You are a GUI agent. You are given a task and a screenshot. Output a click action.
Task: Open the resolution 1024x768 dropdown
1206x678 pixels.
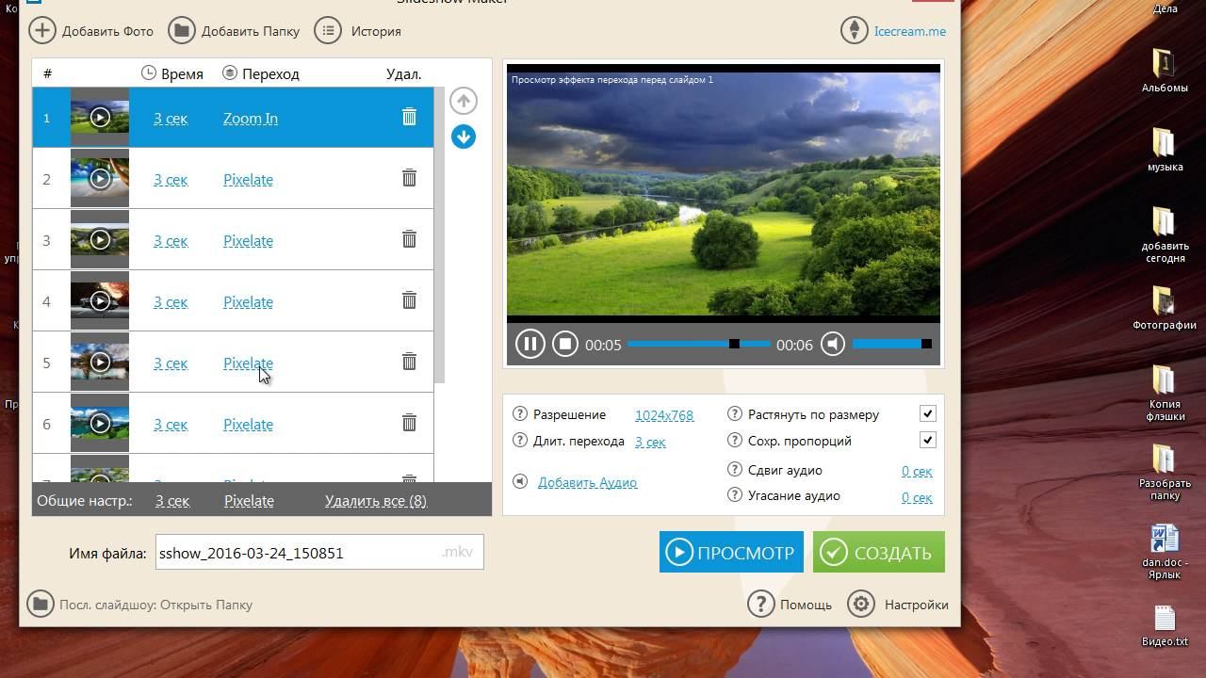[x=664, y=415]
